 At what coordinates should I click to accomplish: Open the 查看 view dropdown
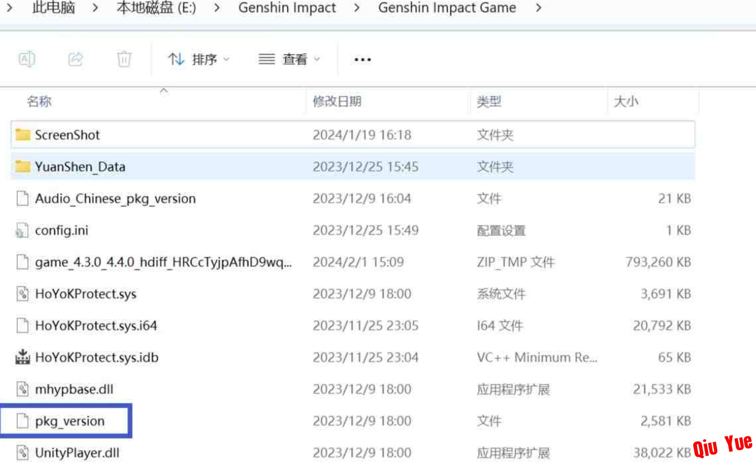[289, 59]
